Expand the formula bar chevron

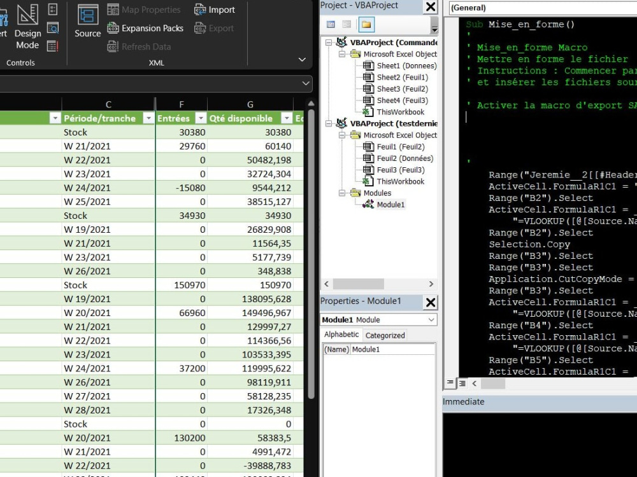pos(306,83)
